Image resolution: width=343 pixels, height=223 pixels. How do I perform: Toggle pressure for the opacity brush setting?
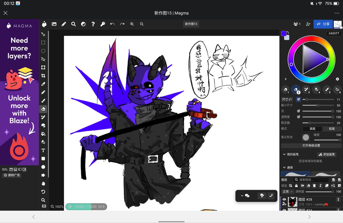coord(298,117)
